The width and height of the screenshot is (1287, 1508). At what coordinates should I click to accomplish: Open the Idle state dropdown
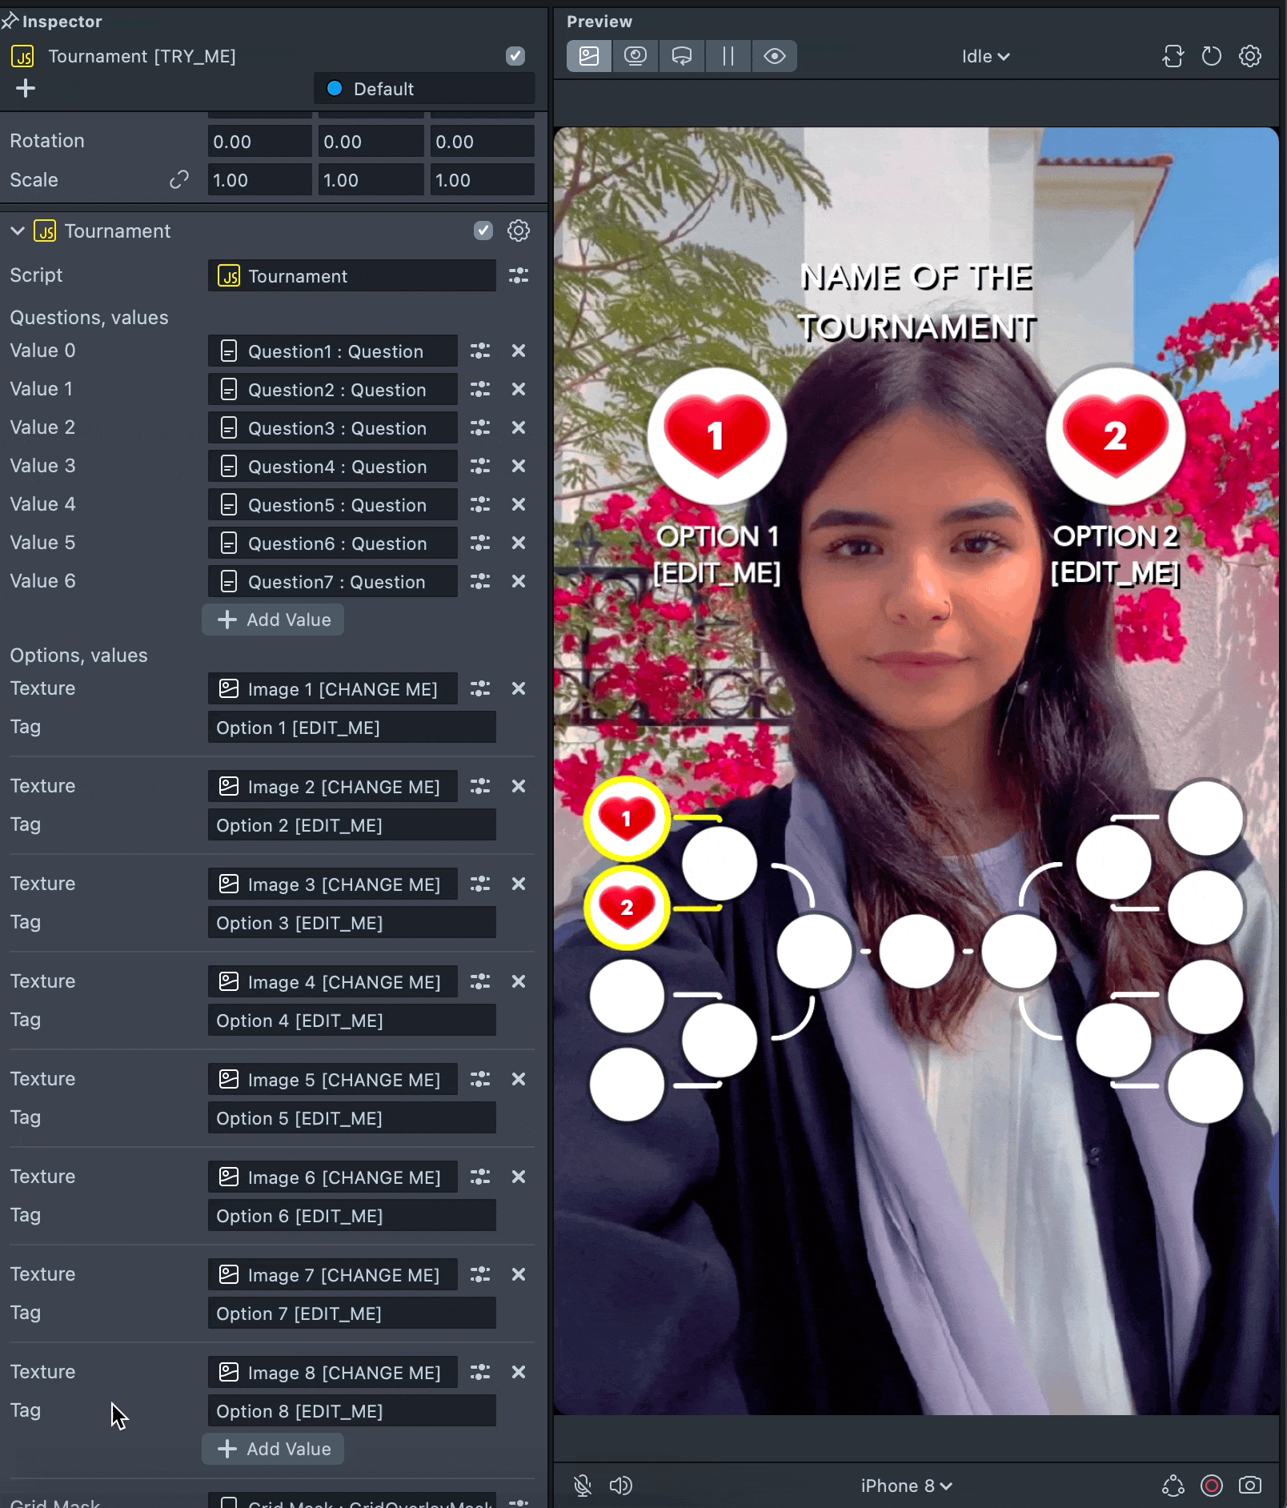pos(985,56)
